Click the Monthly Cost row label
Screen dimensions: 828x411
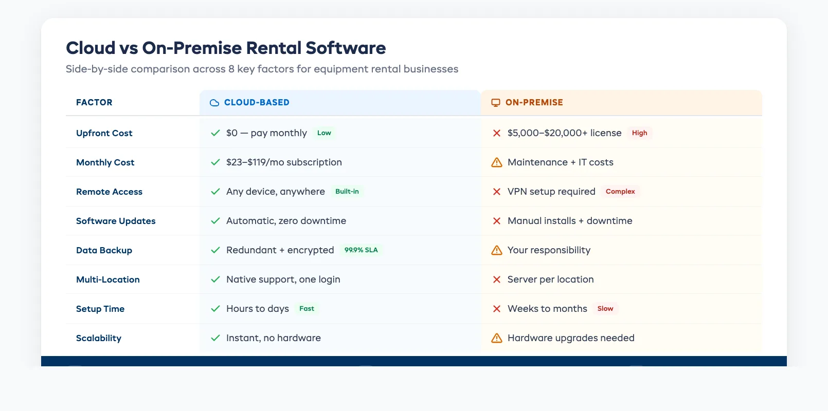tap(105, 162)
